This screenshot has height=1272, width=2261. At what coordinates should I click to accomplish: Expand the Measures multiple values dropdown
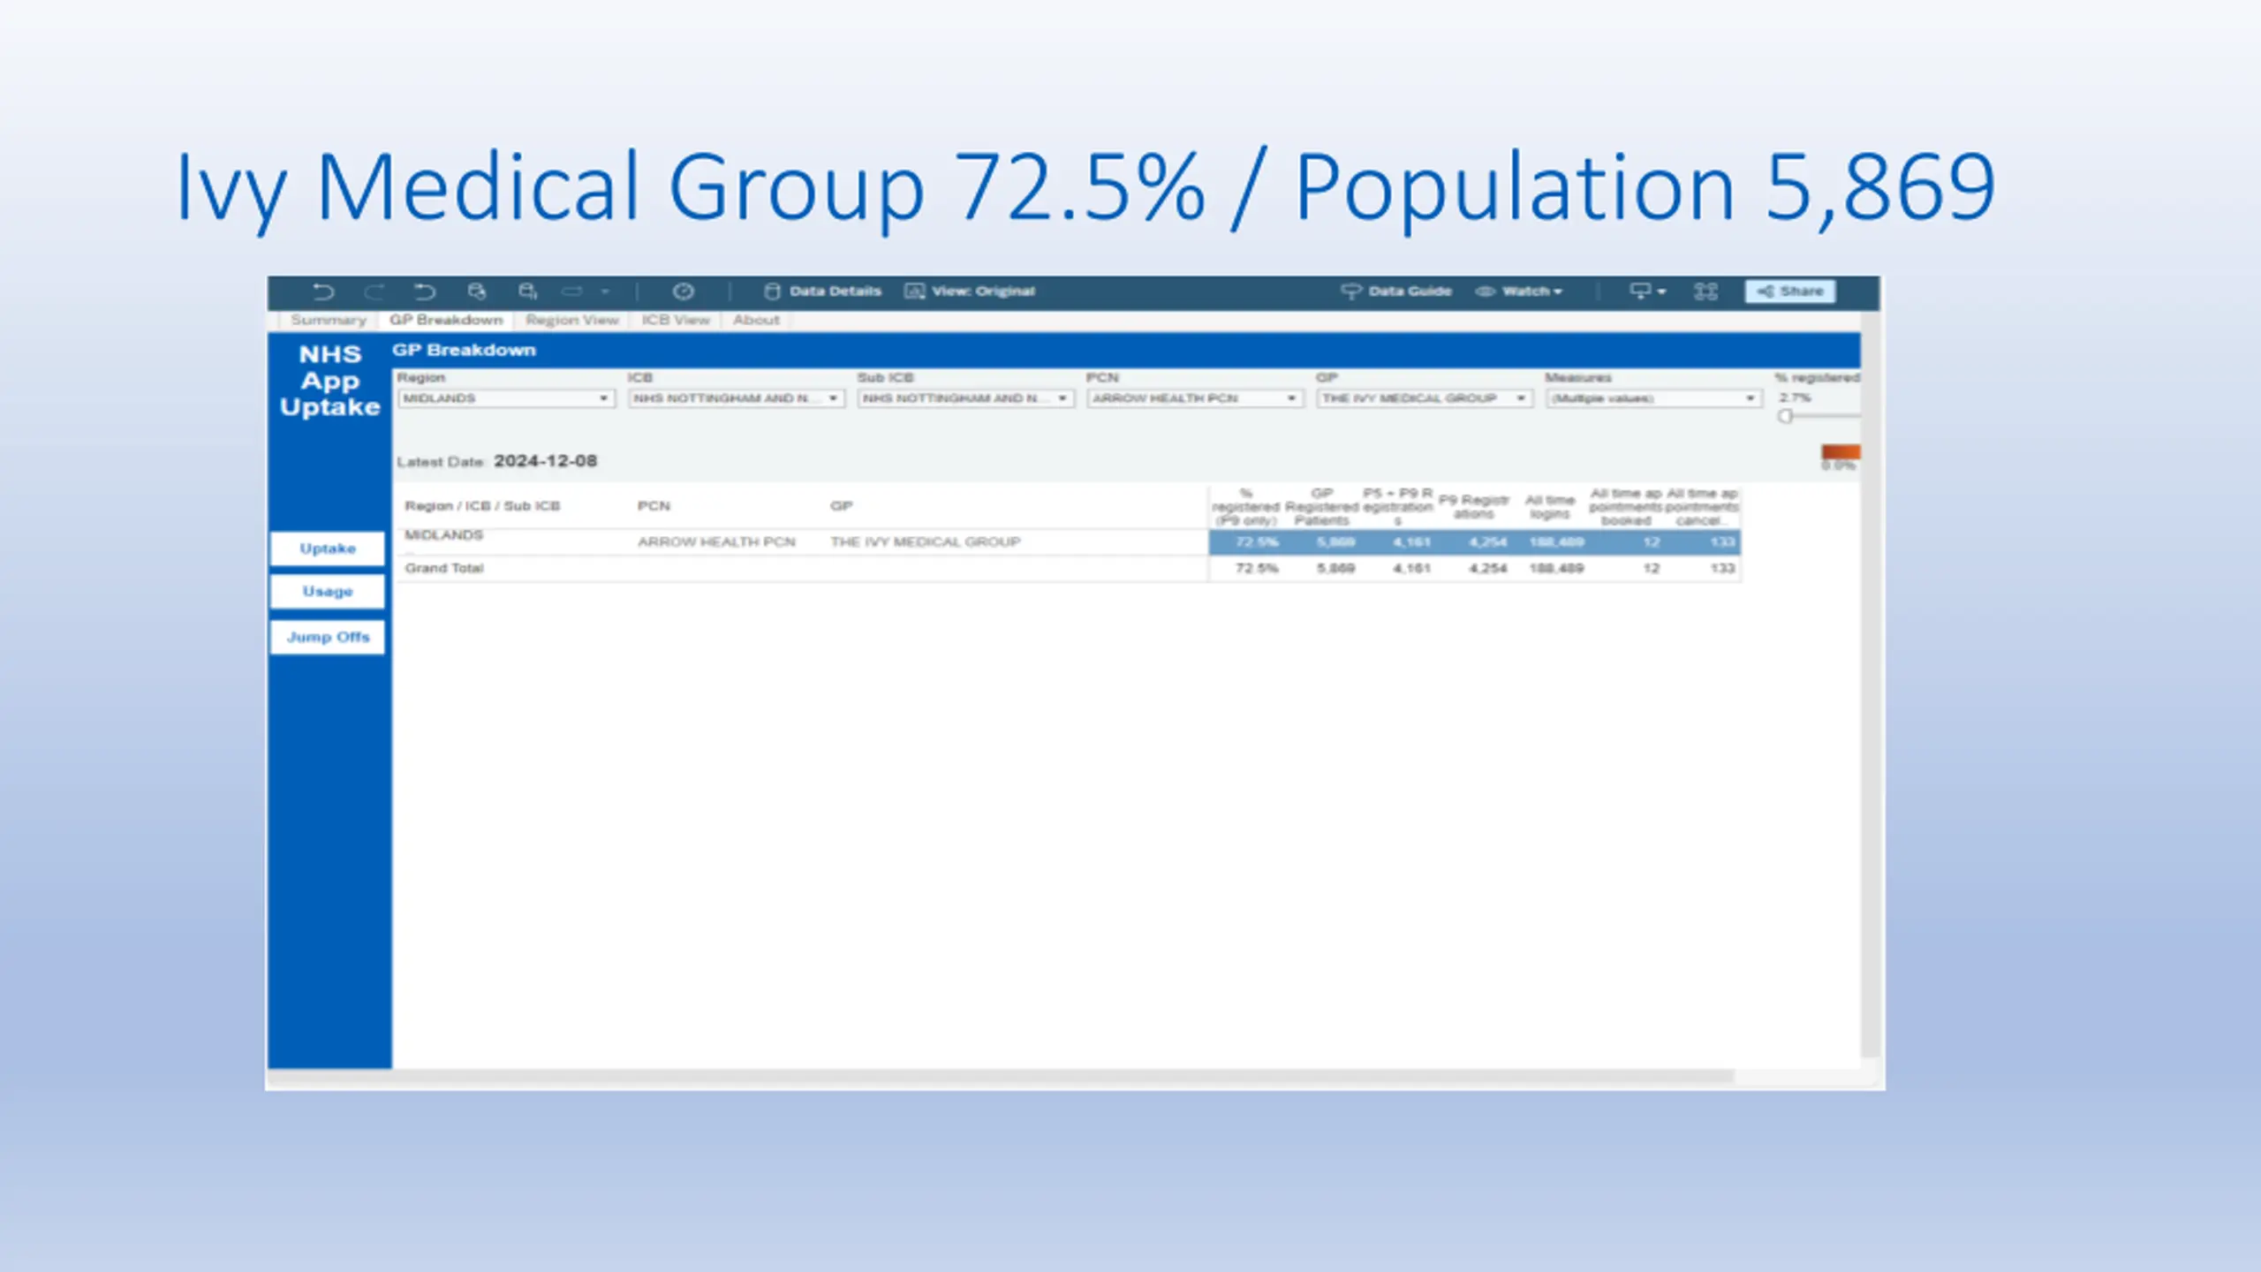click(x=1653, y=398)
